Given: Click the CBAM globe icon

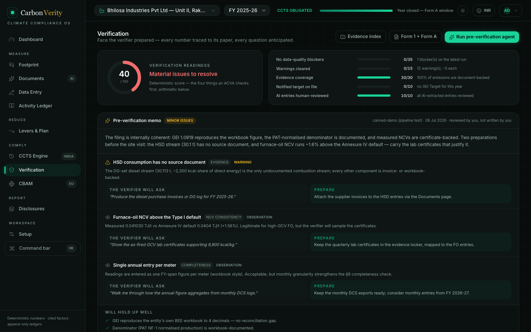Looking at the screenshot, I should coord(11,184).
